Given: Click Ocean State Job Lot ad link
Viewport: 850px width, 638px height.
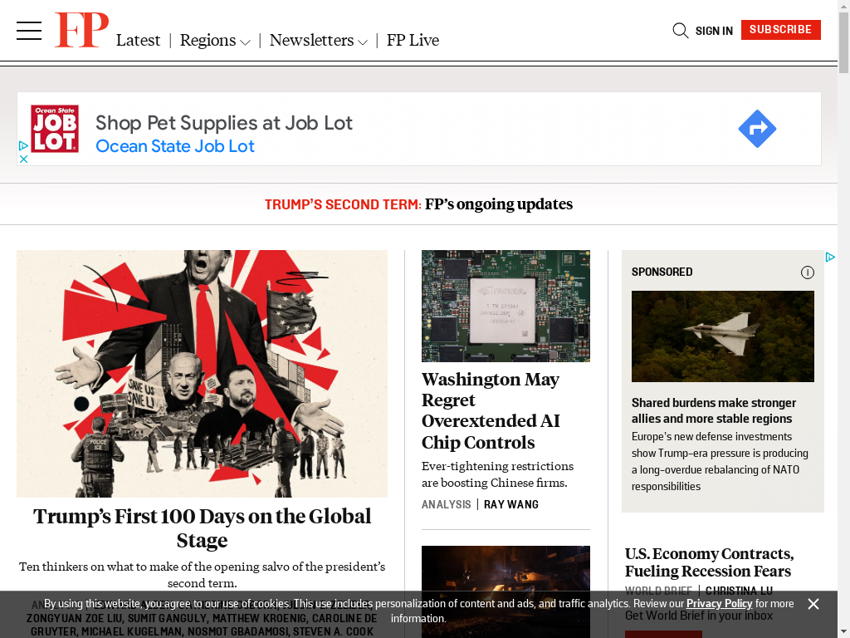Looking at the screenshot, I should click(x=174, y=146).
